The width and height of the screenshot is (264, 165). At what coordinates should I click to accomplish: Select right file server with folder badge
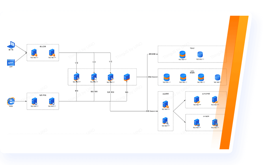(215, 100)
